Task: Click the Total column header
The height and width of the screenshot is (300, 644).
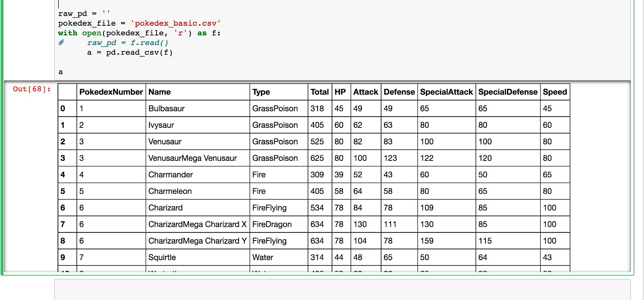Action: coord(320,92)
